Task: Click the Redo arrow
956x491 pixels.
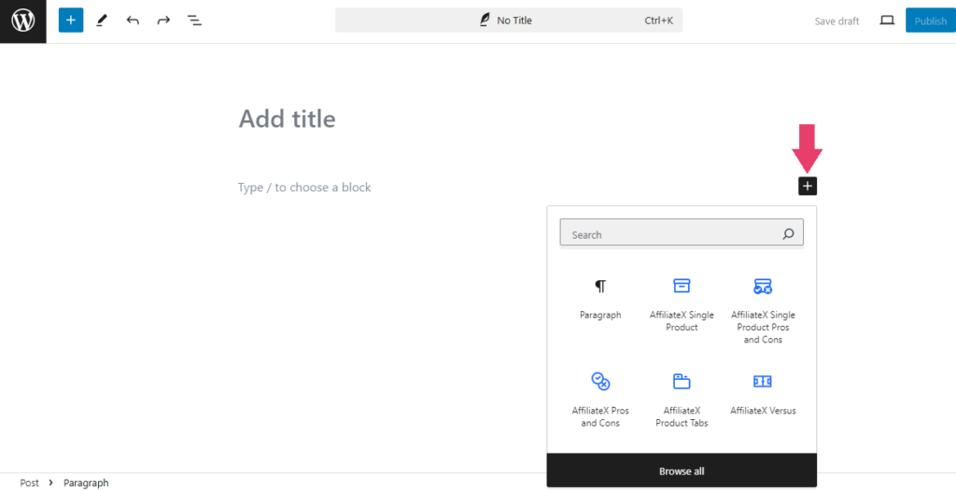Action: 163,21
